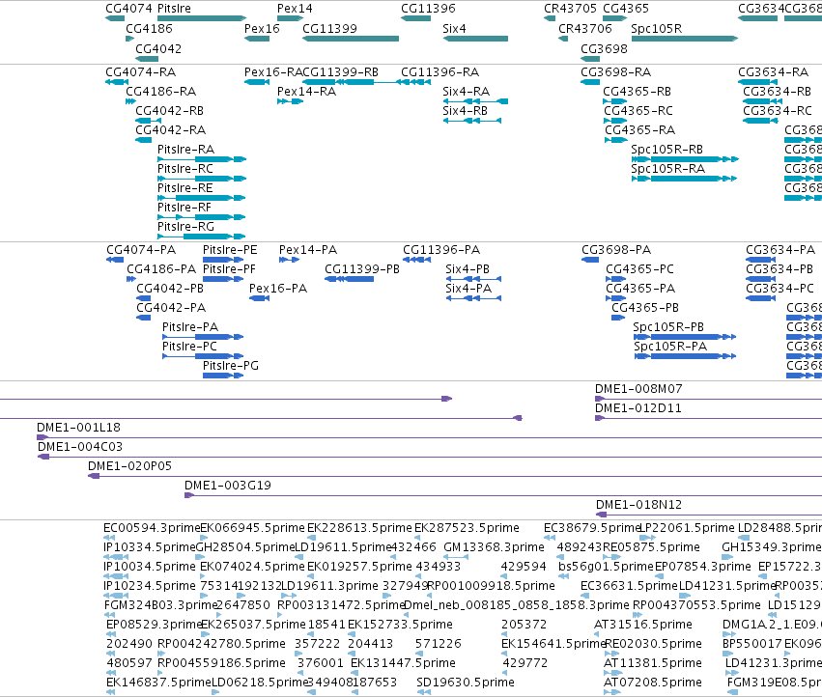Click the Pex14 gene glyph
The width and height of the screenshot is (822, 697).
click(x=290, y=18)
